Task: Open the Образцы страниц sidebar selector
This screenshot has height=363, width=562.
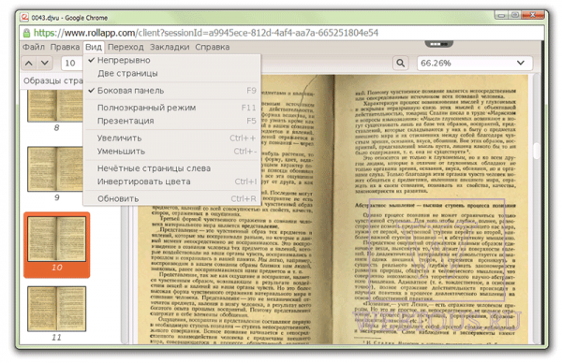Action: click(x=52, y=80)
